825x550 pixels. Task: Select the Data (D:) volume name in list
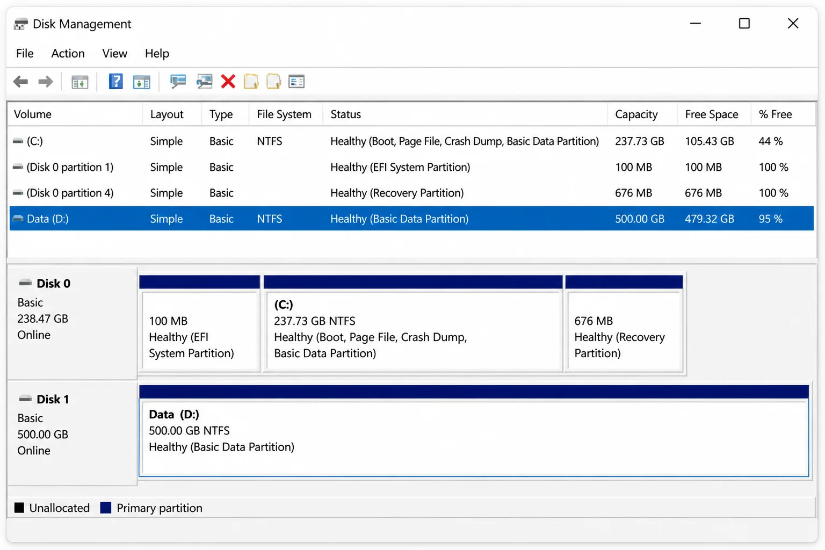coord(48,219)
